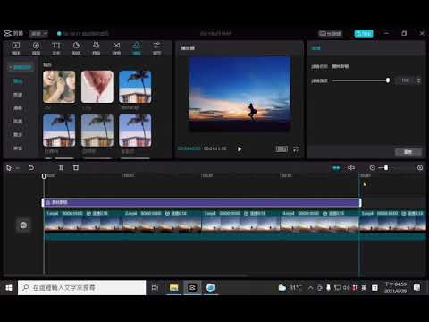Open the audio tab icon

point(36,48)
